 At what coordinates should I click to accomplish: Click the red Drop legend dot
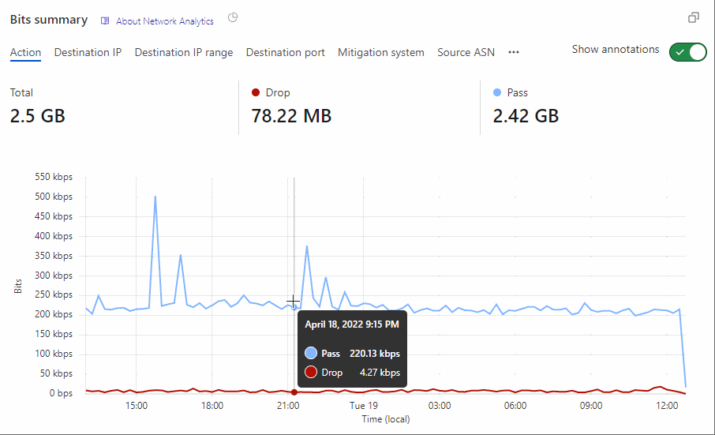point(255,92)
